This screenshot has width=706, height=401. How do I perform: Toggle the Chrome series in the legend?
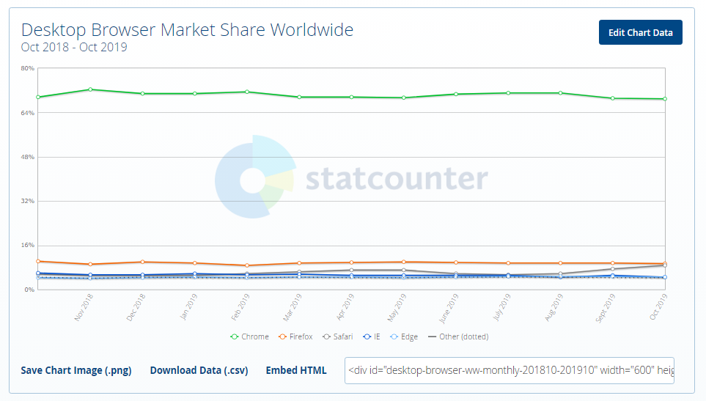tap(250, 336)
